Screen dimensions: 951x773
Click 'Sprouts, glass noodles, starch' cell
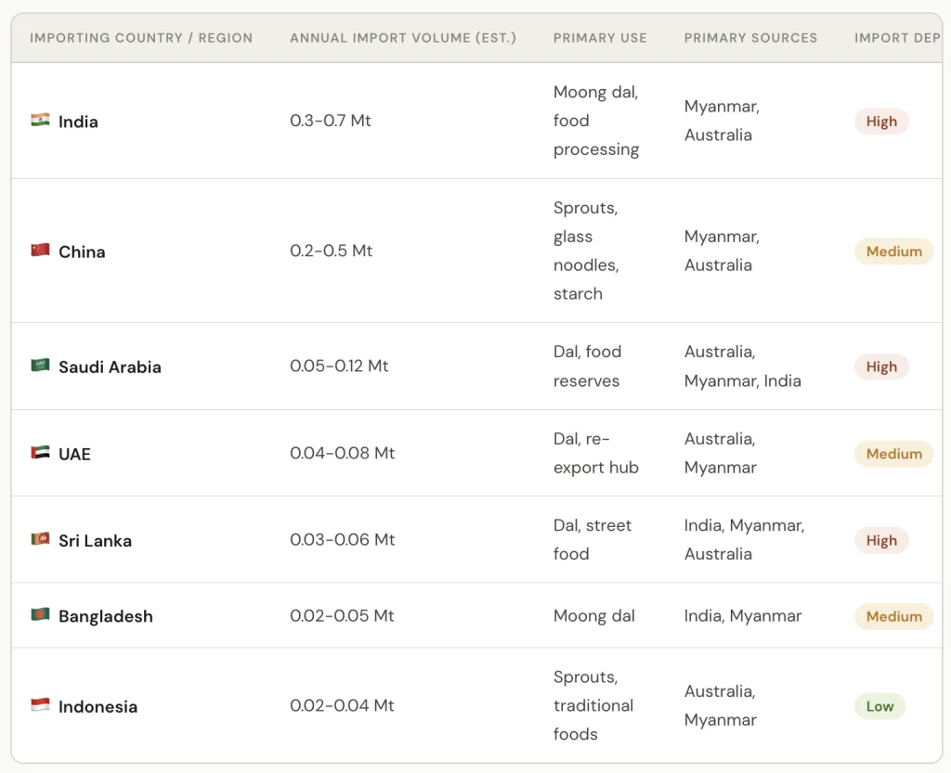point(586,251)
